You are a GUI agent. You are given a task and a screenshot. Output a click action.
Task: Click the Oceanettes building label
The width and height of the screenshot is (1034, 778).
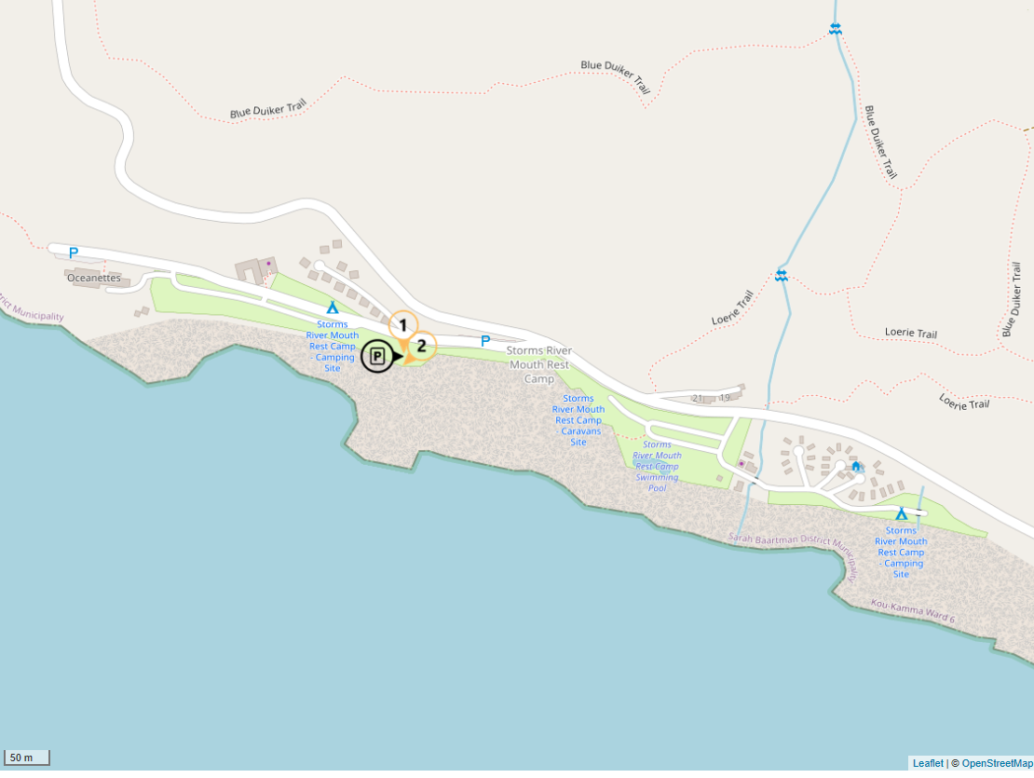click(94, 278)
